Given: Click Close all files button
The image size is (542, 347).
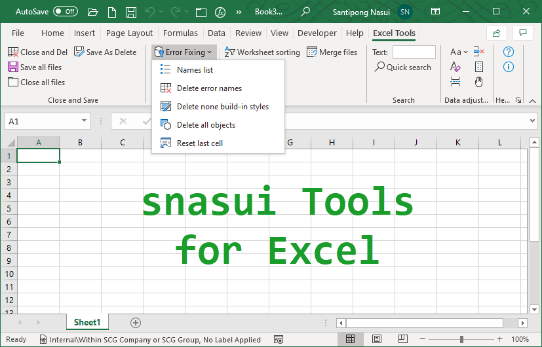Looking at the screenshot, I should [36, 82].
